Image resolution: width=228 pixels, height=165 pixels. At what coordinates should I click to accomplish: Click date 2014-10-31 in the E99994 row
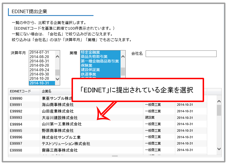pyautogui.click(x=185, y=124)
